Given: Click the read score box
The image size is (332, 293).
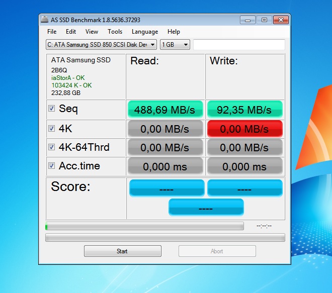Looking at the screenshot, I should [x=167, y=188].
